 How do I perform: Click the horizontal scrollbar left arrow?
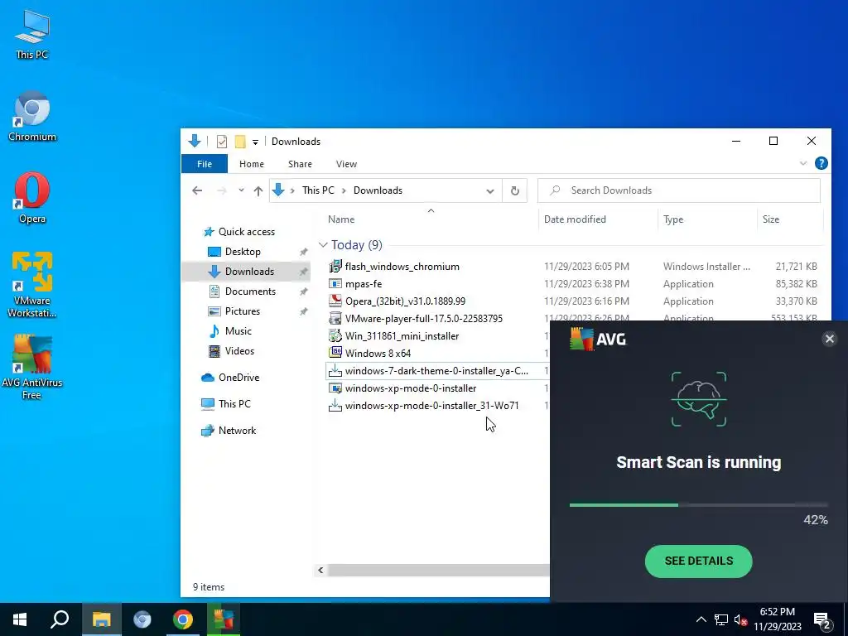[320, 570]
